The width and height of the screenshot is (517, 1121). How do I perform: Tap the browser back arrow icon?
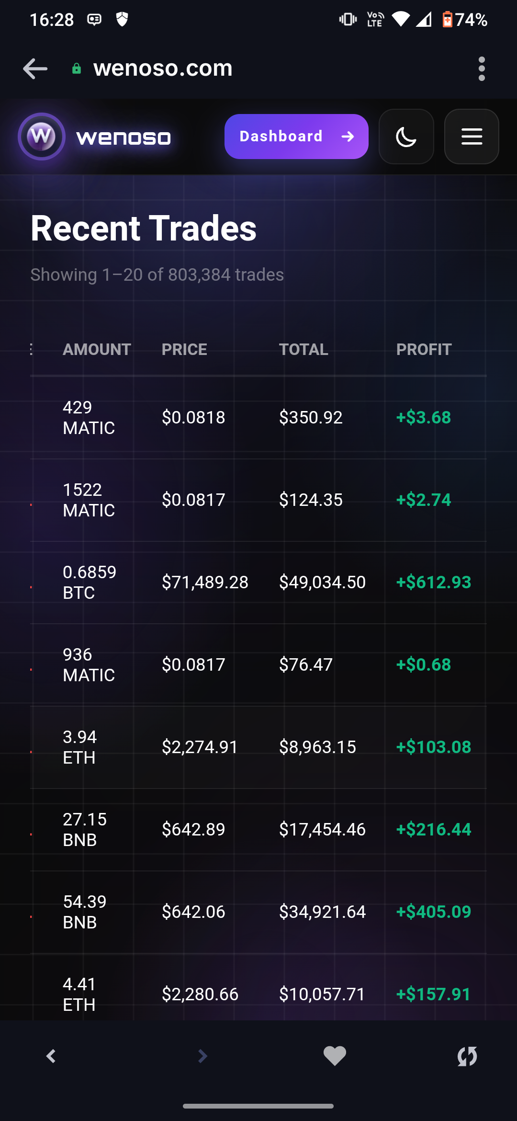[x=35, y=69]
